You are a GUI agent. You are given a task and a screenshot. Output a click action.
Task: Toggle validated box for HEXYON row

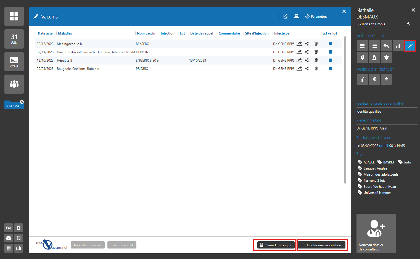click(x=330, y=52)
